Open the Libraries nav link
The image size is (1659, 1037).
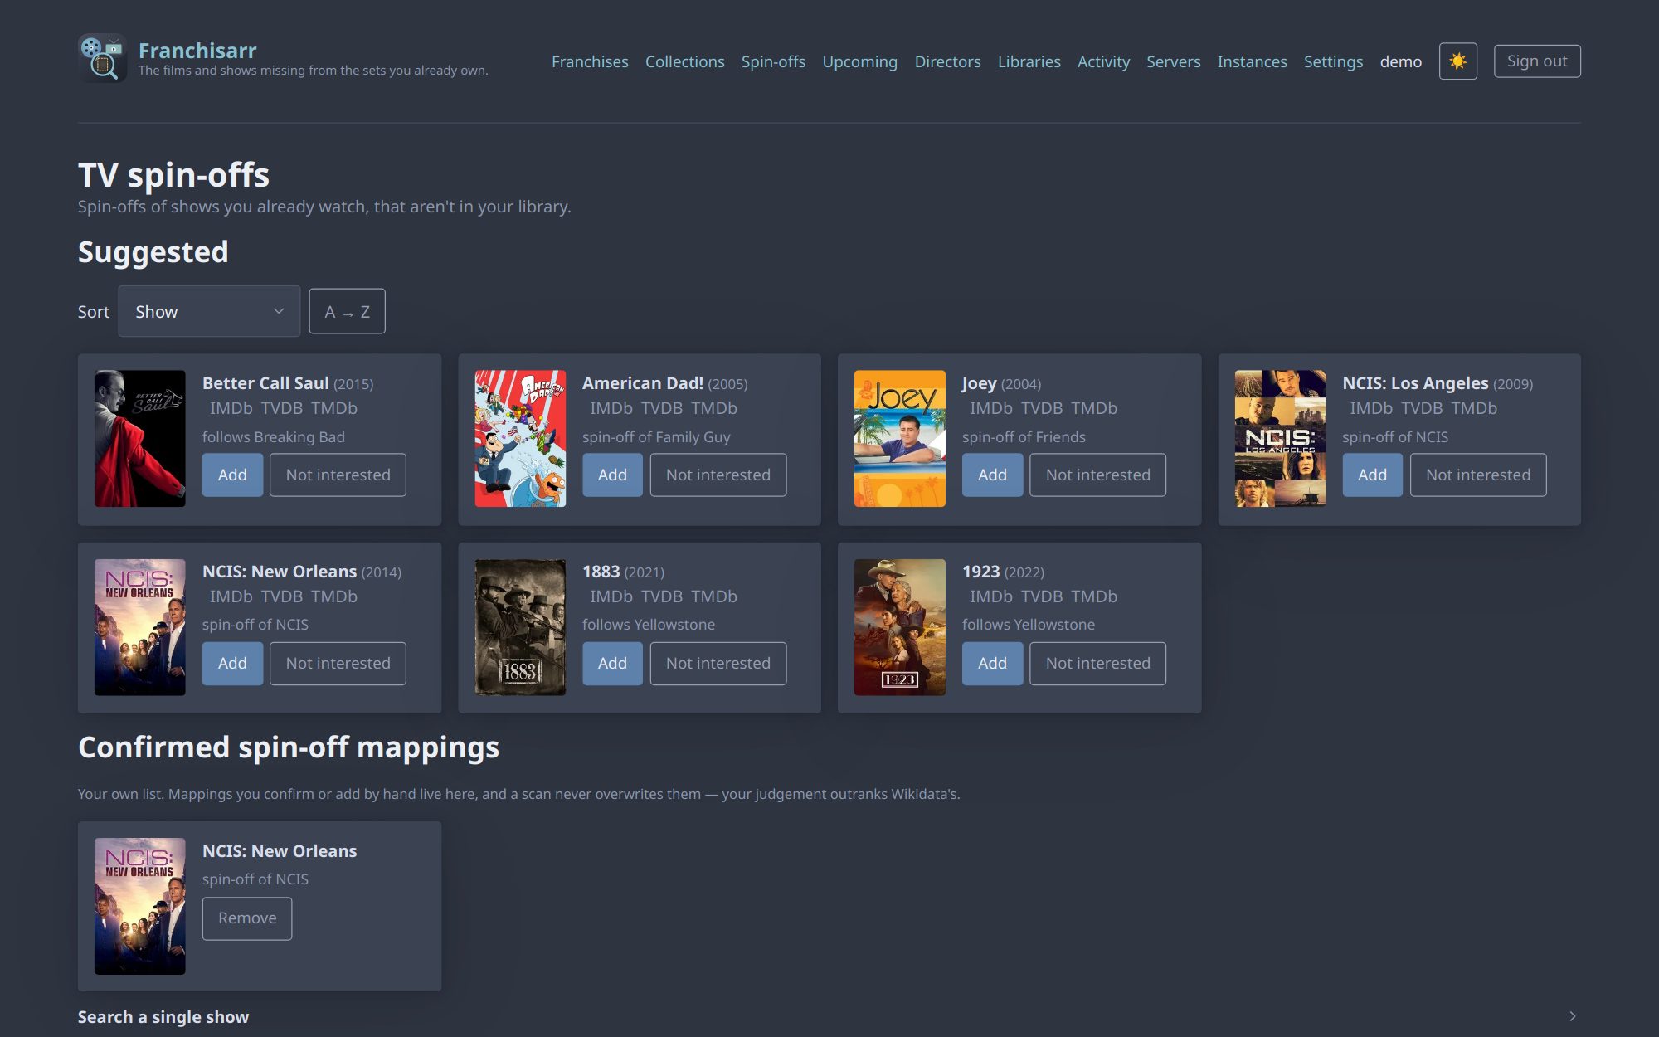point(1029,61)
